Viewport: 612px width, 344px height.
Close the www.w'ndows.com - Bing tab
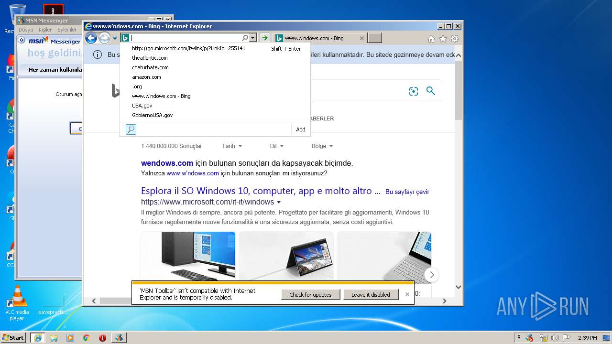coord(362,38)
